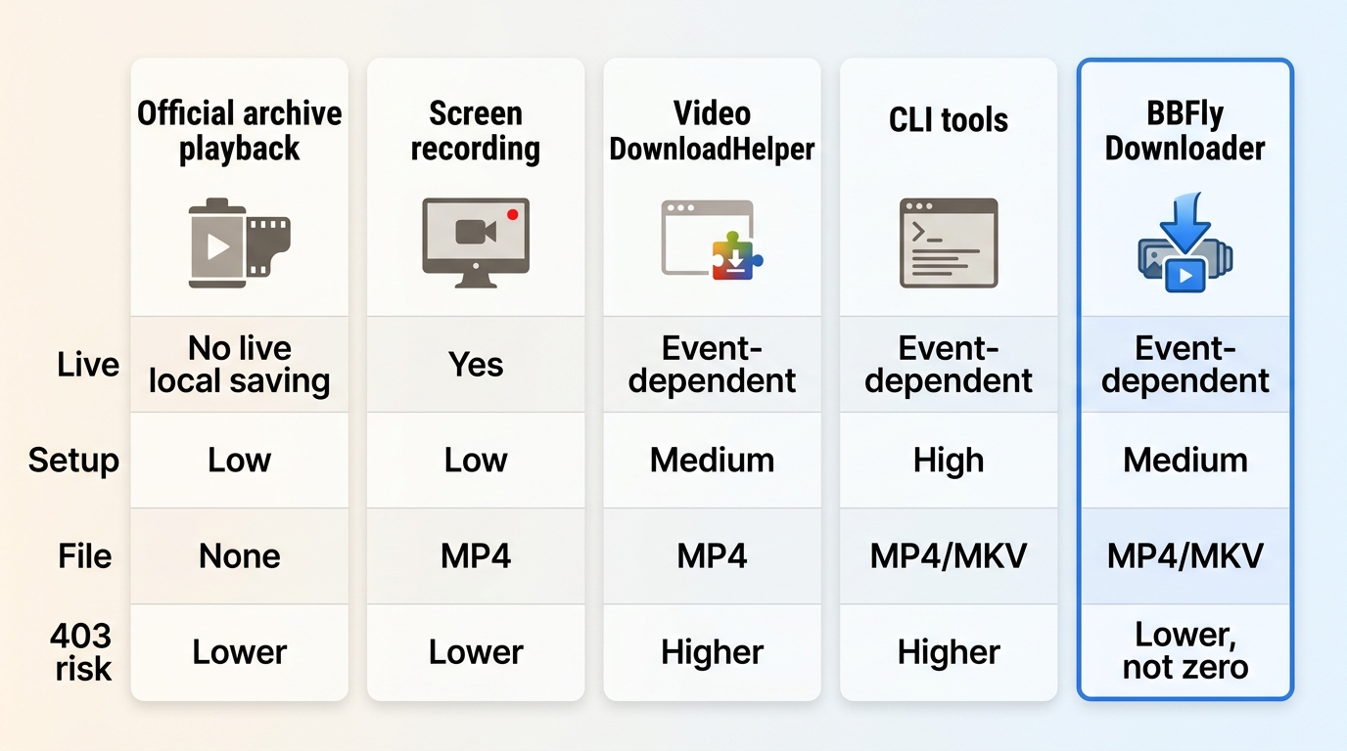Click the "Yes" cell under Screen recording
This screenshot has width=1347, height=751.
476,365
